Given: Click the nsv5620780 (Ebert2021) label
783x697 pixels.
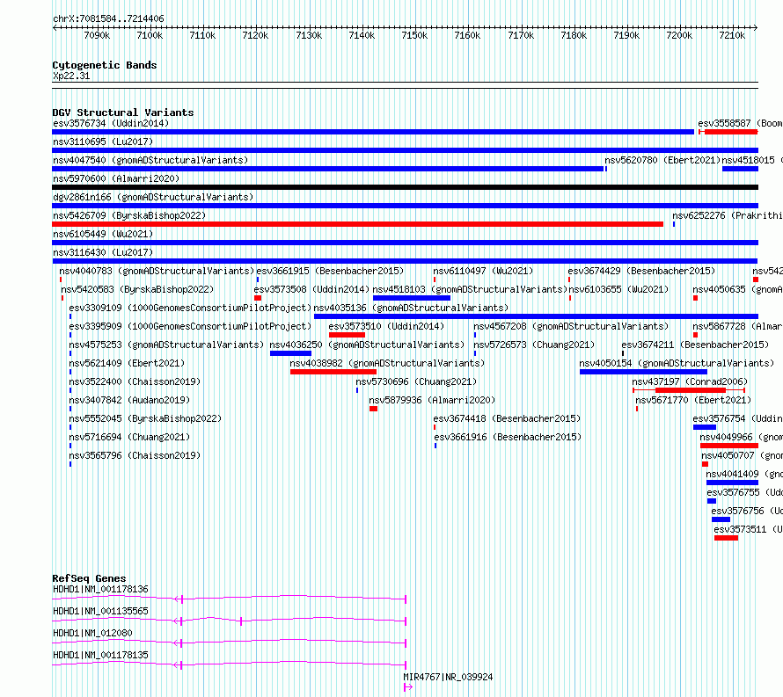Looking at the screenshot, I should (662, 160).
